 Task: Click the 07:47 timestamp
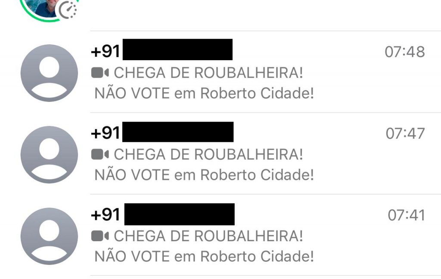click(405, 134)
